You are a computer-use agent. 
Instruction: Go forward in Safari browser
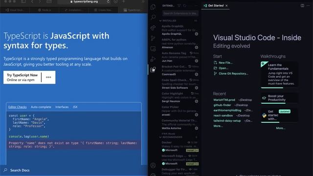pyautogui.click(x=40, y=1)
